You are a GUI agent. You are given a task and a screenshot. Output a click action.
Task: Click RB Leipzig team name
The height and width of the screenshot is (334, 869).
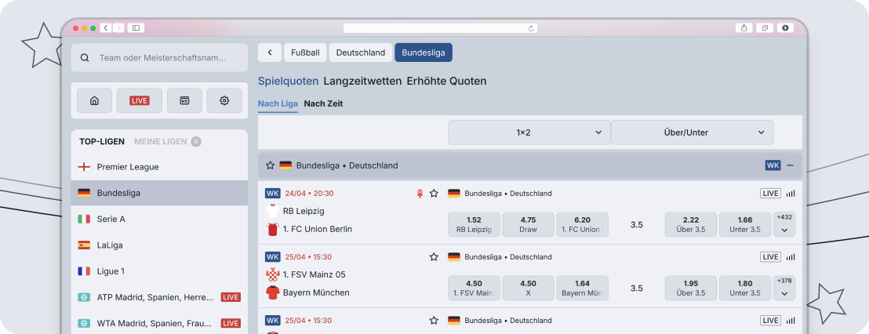click(x=304, y=211)
